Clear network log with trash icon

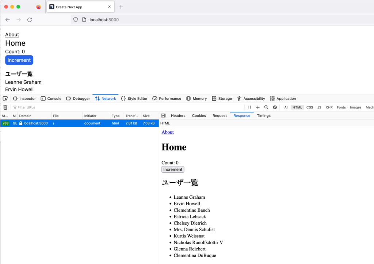click(5, 107)
